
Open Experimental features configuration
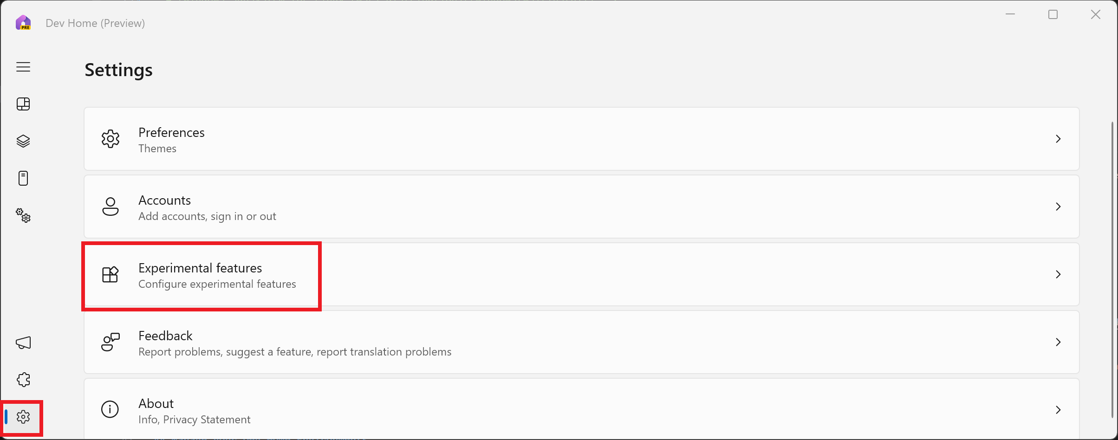tap(581, 274)
